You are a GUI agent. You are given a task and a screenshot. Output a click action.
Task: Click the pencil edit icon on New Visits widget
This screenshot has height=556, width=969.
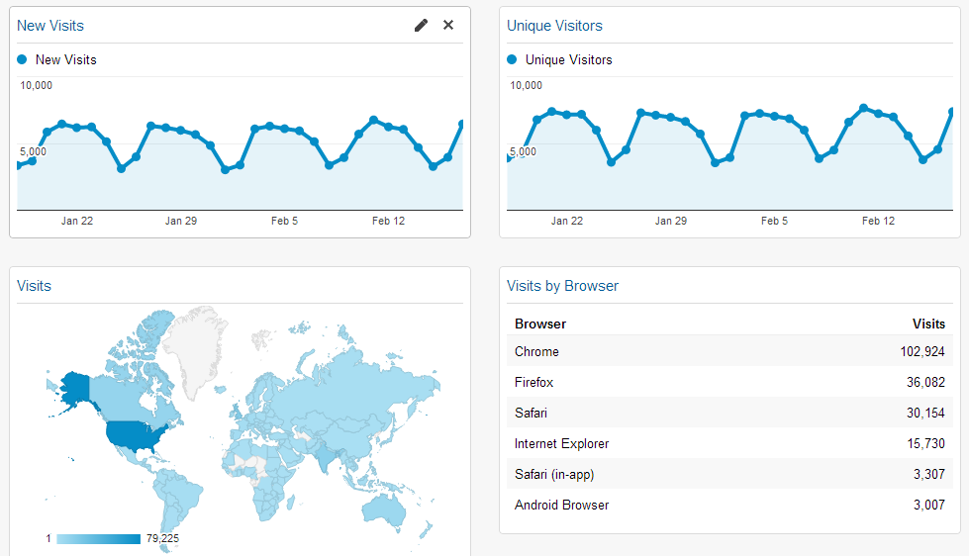click(421, 26)
